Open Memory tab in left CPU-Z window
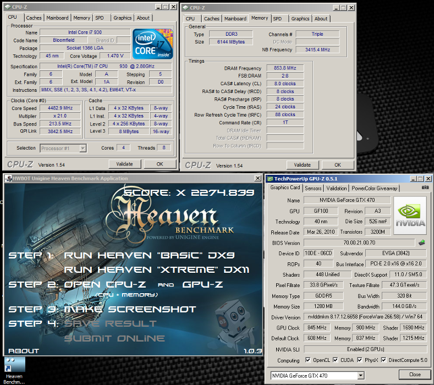The width and height of the screenshot is (434, 385). [x=81, y=18]
